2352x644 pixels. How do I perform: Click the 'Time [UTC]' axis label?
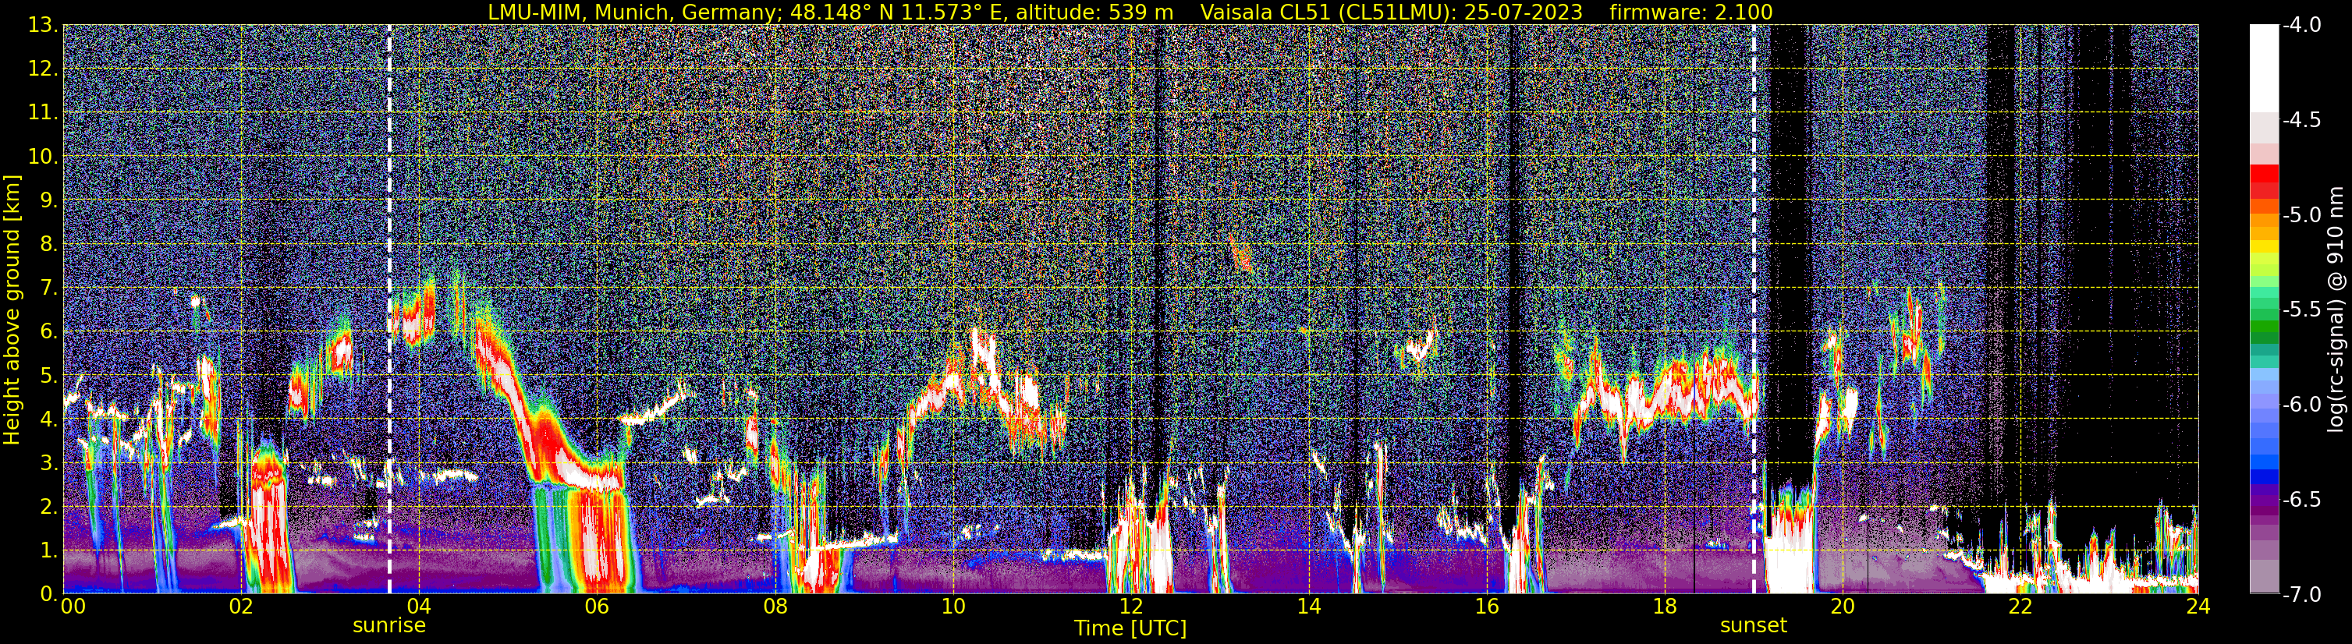(1130, 628)
